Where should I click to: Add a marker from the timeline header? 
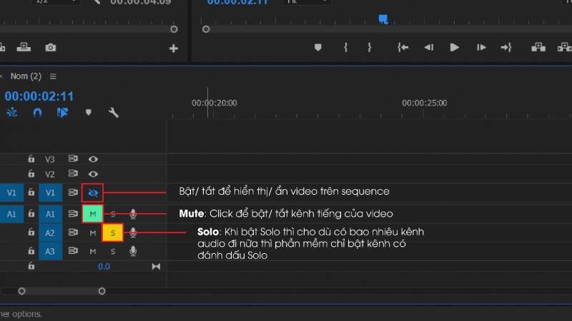88,113
